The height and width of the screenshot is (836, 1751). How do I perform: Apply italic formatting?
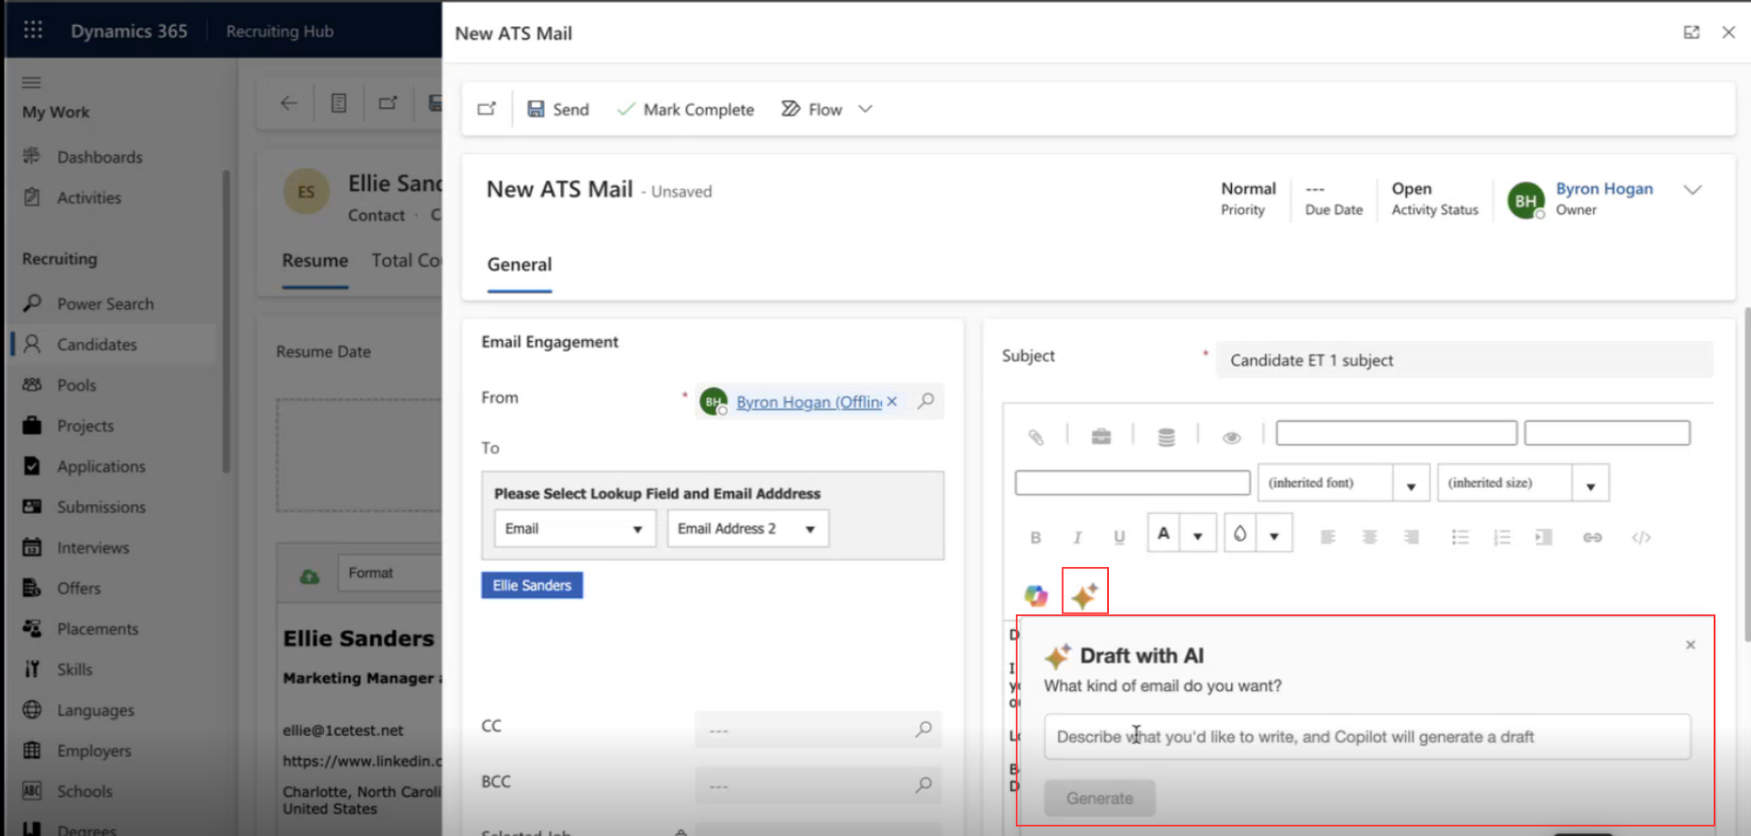tap(1077, 538)
